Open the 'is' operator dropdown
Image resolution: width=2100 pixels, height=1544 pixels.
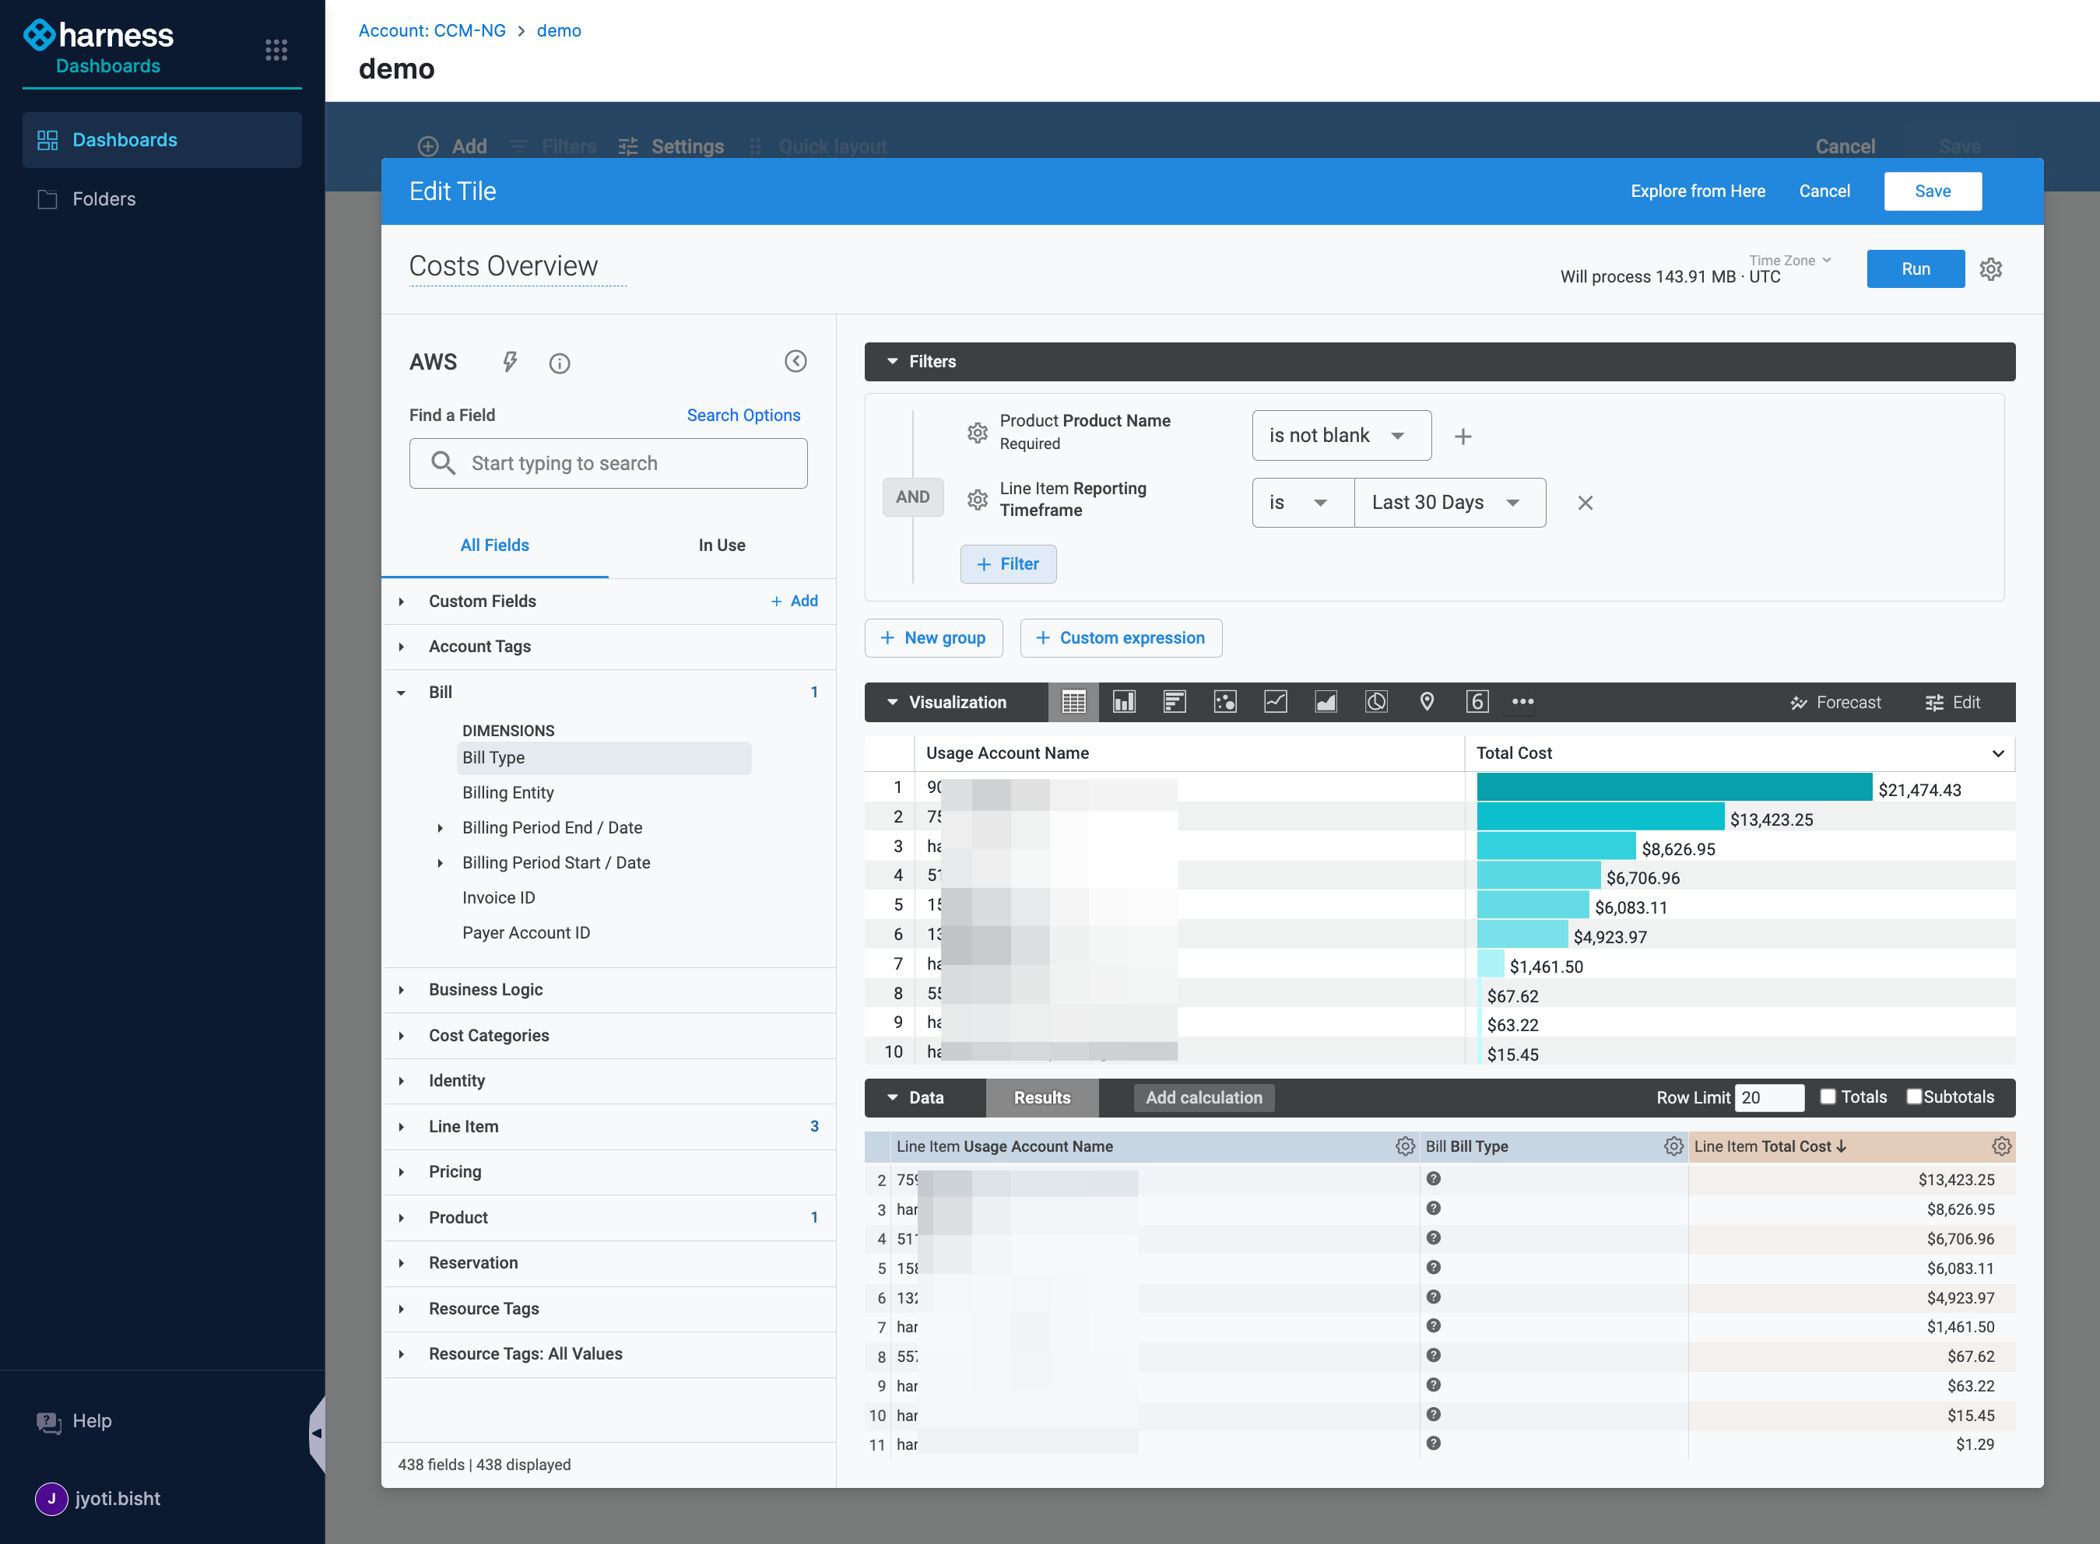pos(1304,503)
